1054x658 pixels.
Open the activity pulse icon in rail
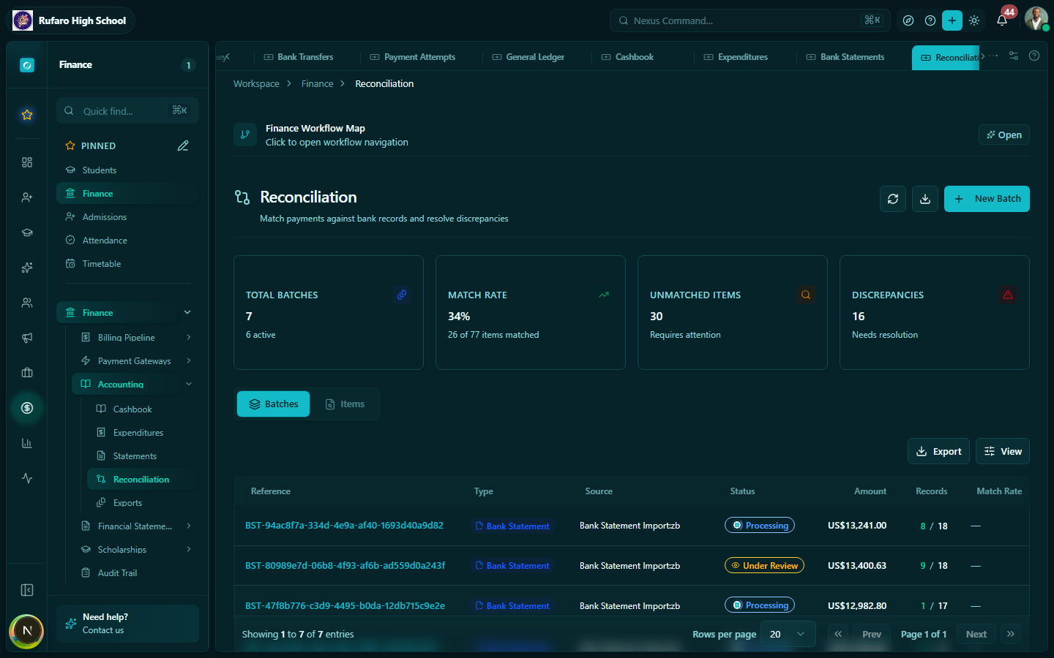[x=27, y=478]
